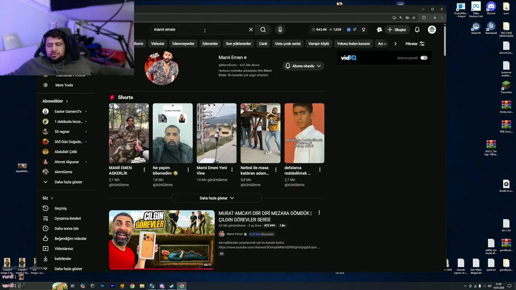Select the Yolunu bulan kazanır chip

coord(354,43)
